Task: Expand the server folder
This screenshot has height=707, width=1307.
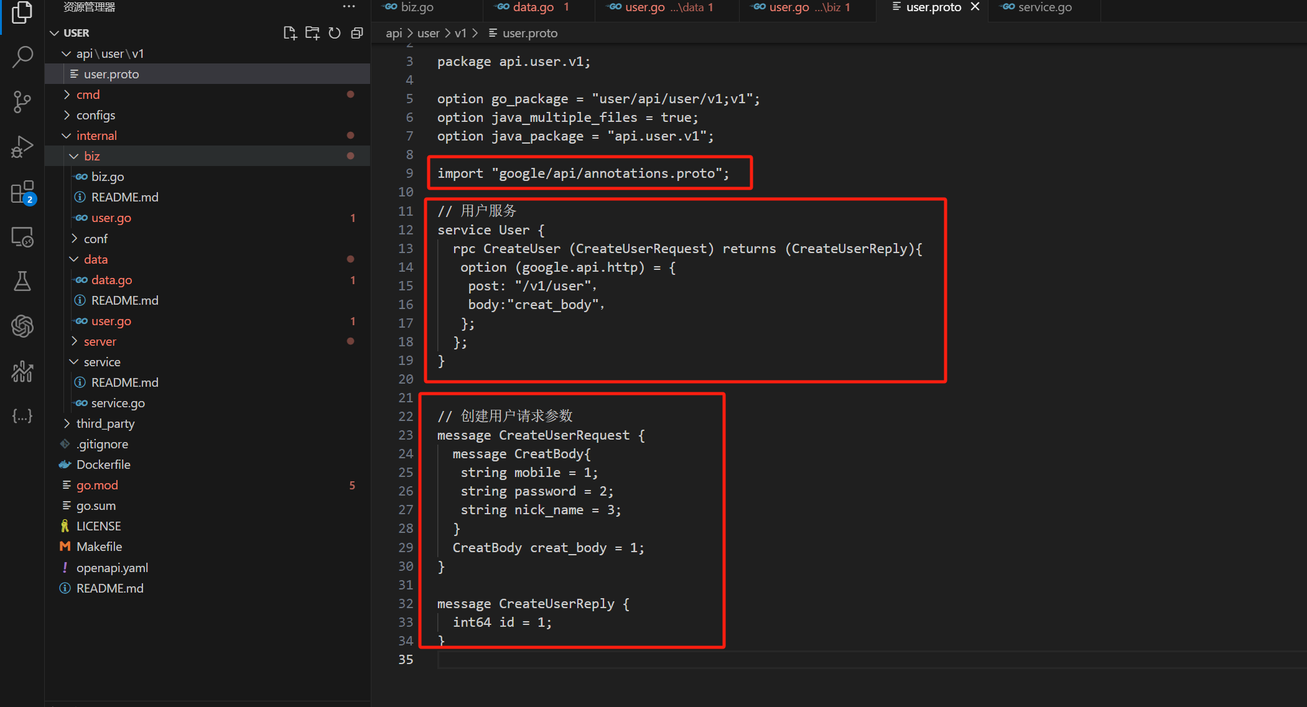Action: pyautogui.click(x=73, y=341)
